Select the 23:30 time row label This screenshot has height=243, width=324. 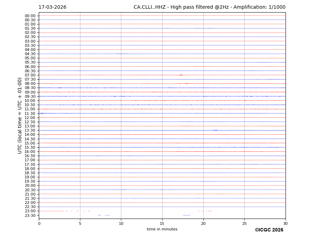click(30, 215)
